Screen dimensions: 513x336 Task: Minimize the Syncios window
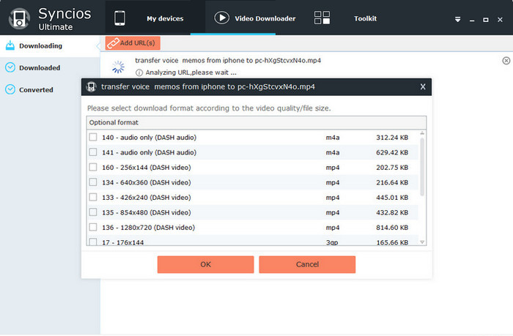click(472, 20)
